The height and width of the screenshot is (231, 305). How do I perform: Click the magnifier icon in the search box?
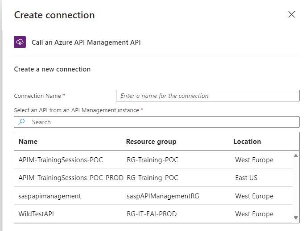point(21,122)
